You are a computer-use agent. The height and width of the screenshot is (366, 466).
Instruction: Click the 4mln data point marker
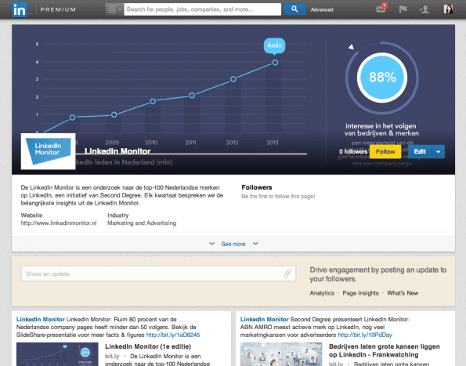tap(275, 63)
